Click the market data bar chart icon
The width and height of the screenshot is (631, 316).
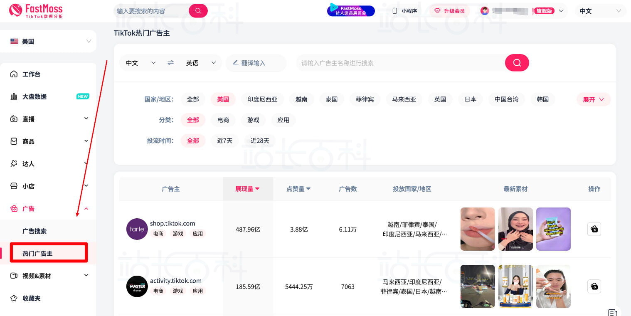(x=14, y=96)
